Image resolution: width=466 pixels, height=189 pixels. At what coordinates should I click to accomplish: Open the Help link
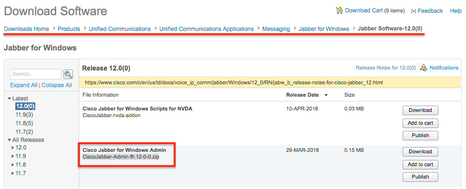click(x=456, y=11)
